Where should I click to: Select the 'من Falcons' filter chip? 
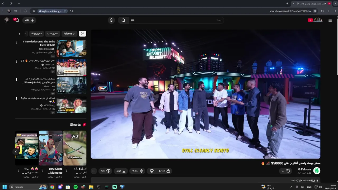point(69,34)
